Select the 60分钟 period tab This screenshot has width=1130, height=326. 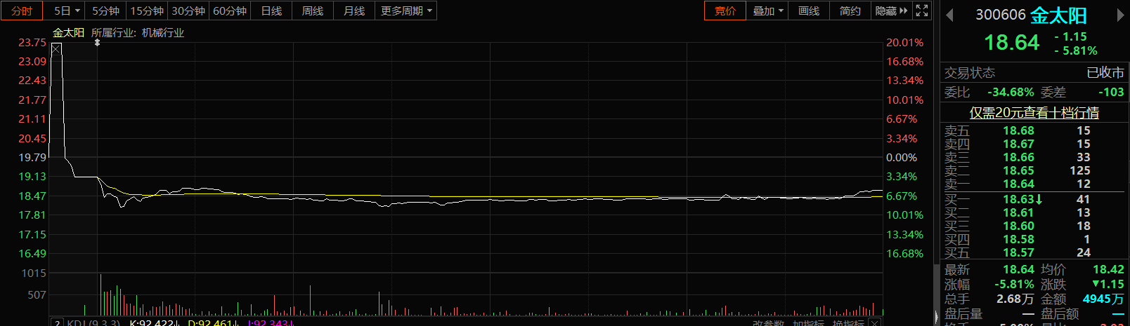coord(230,11)
